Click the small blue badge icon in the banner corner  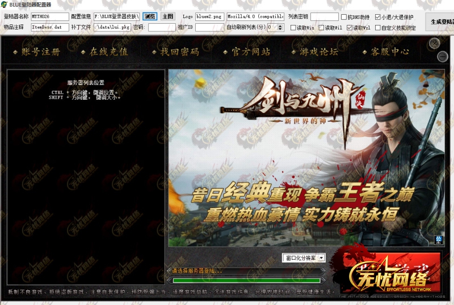438,240
